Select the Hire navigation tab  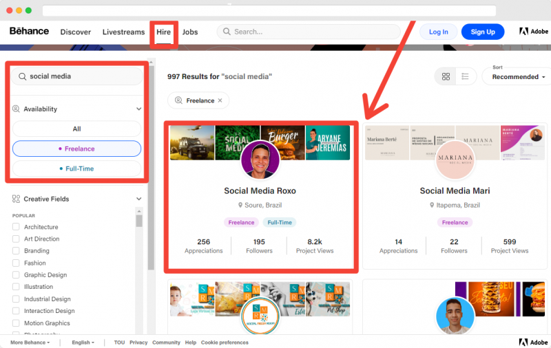point(163,32)
